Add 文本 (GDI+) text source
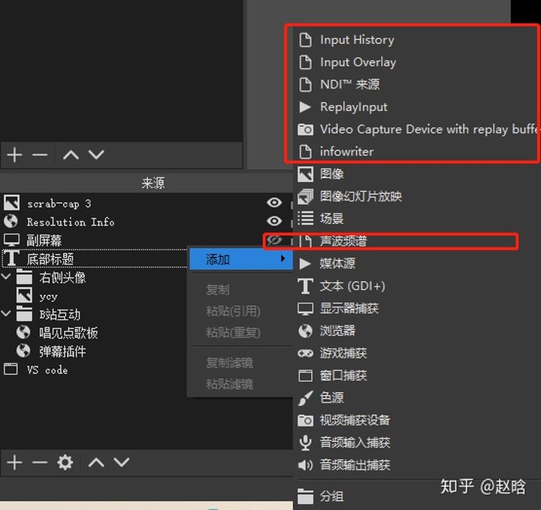This screenshot has height=510, width=541. (x=417, y=286)
